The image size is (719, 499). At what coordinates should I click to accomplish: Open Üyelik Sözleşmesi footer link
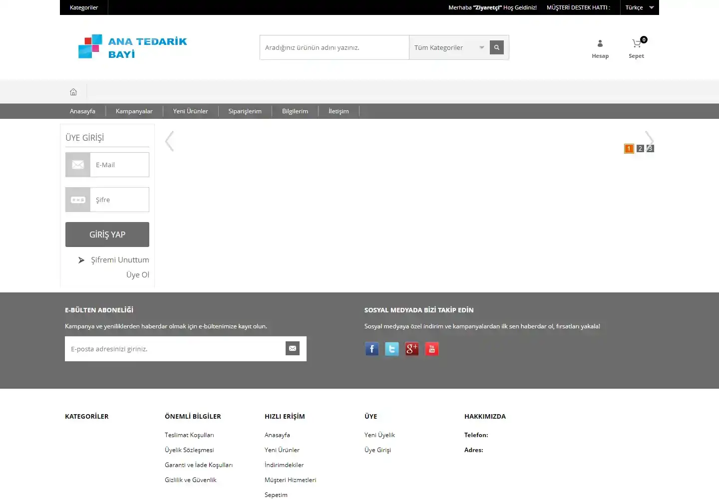(x=189, y=450)
